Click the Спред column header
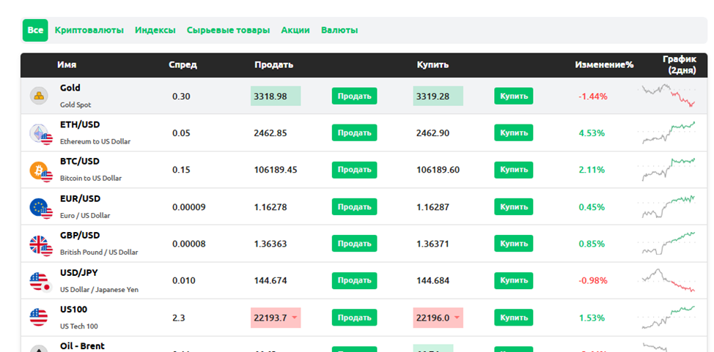Viewport: 714px width, 352px height. 183,64
